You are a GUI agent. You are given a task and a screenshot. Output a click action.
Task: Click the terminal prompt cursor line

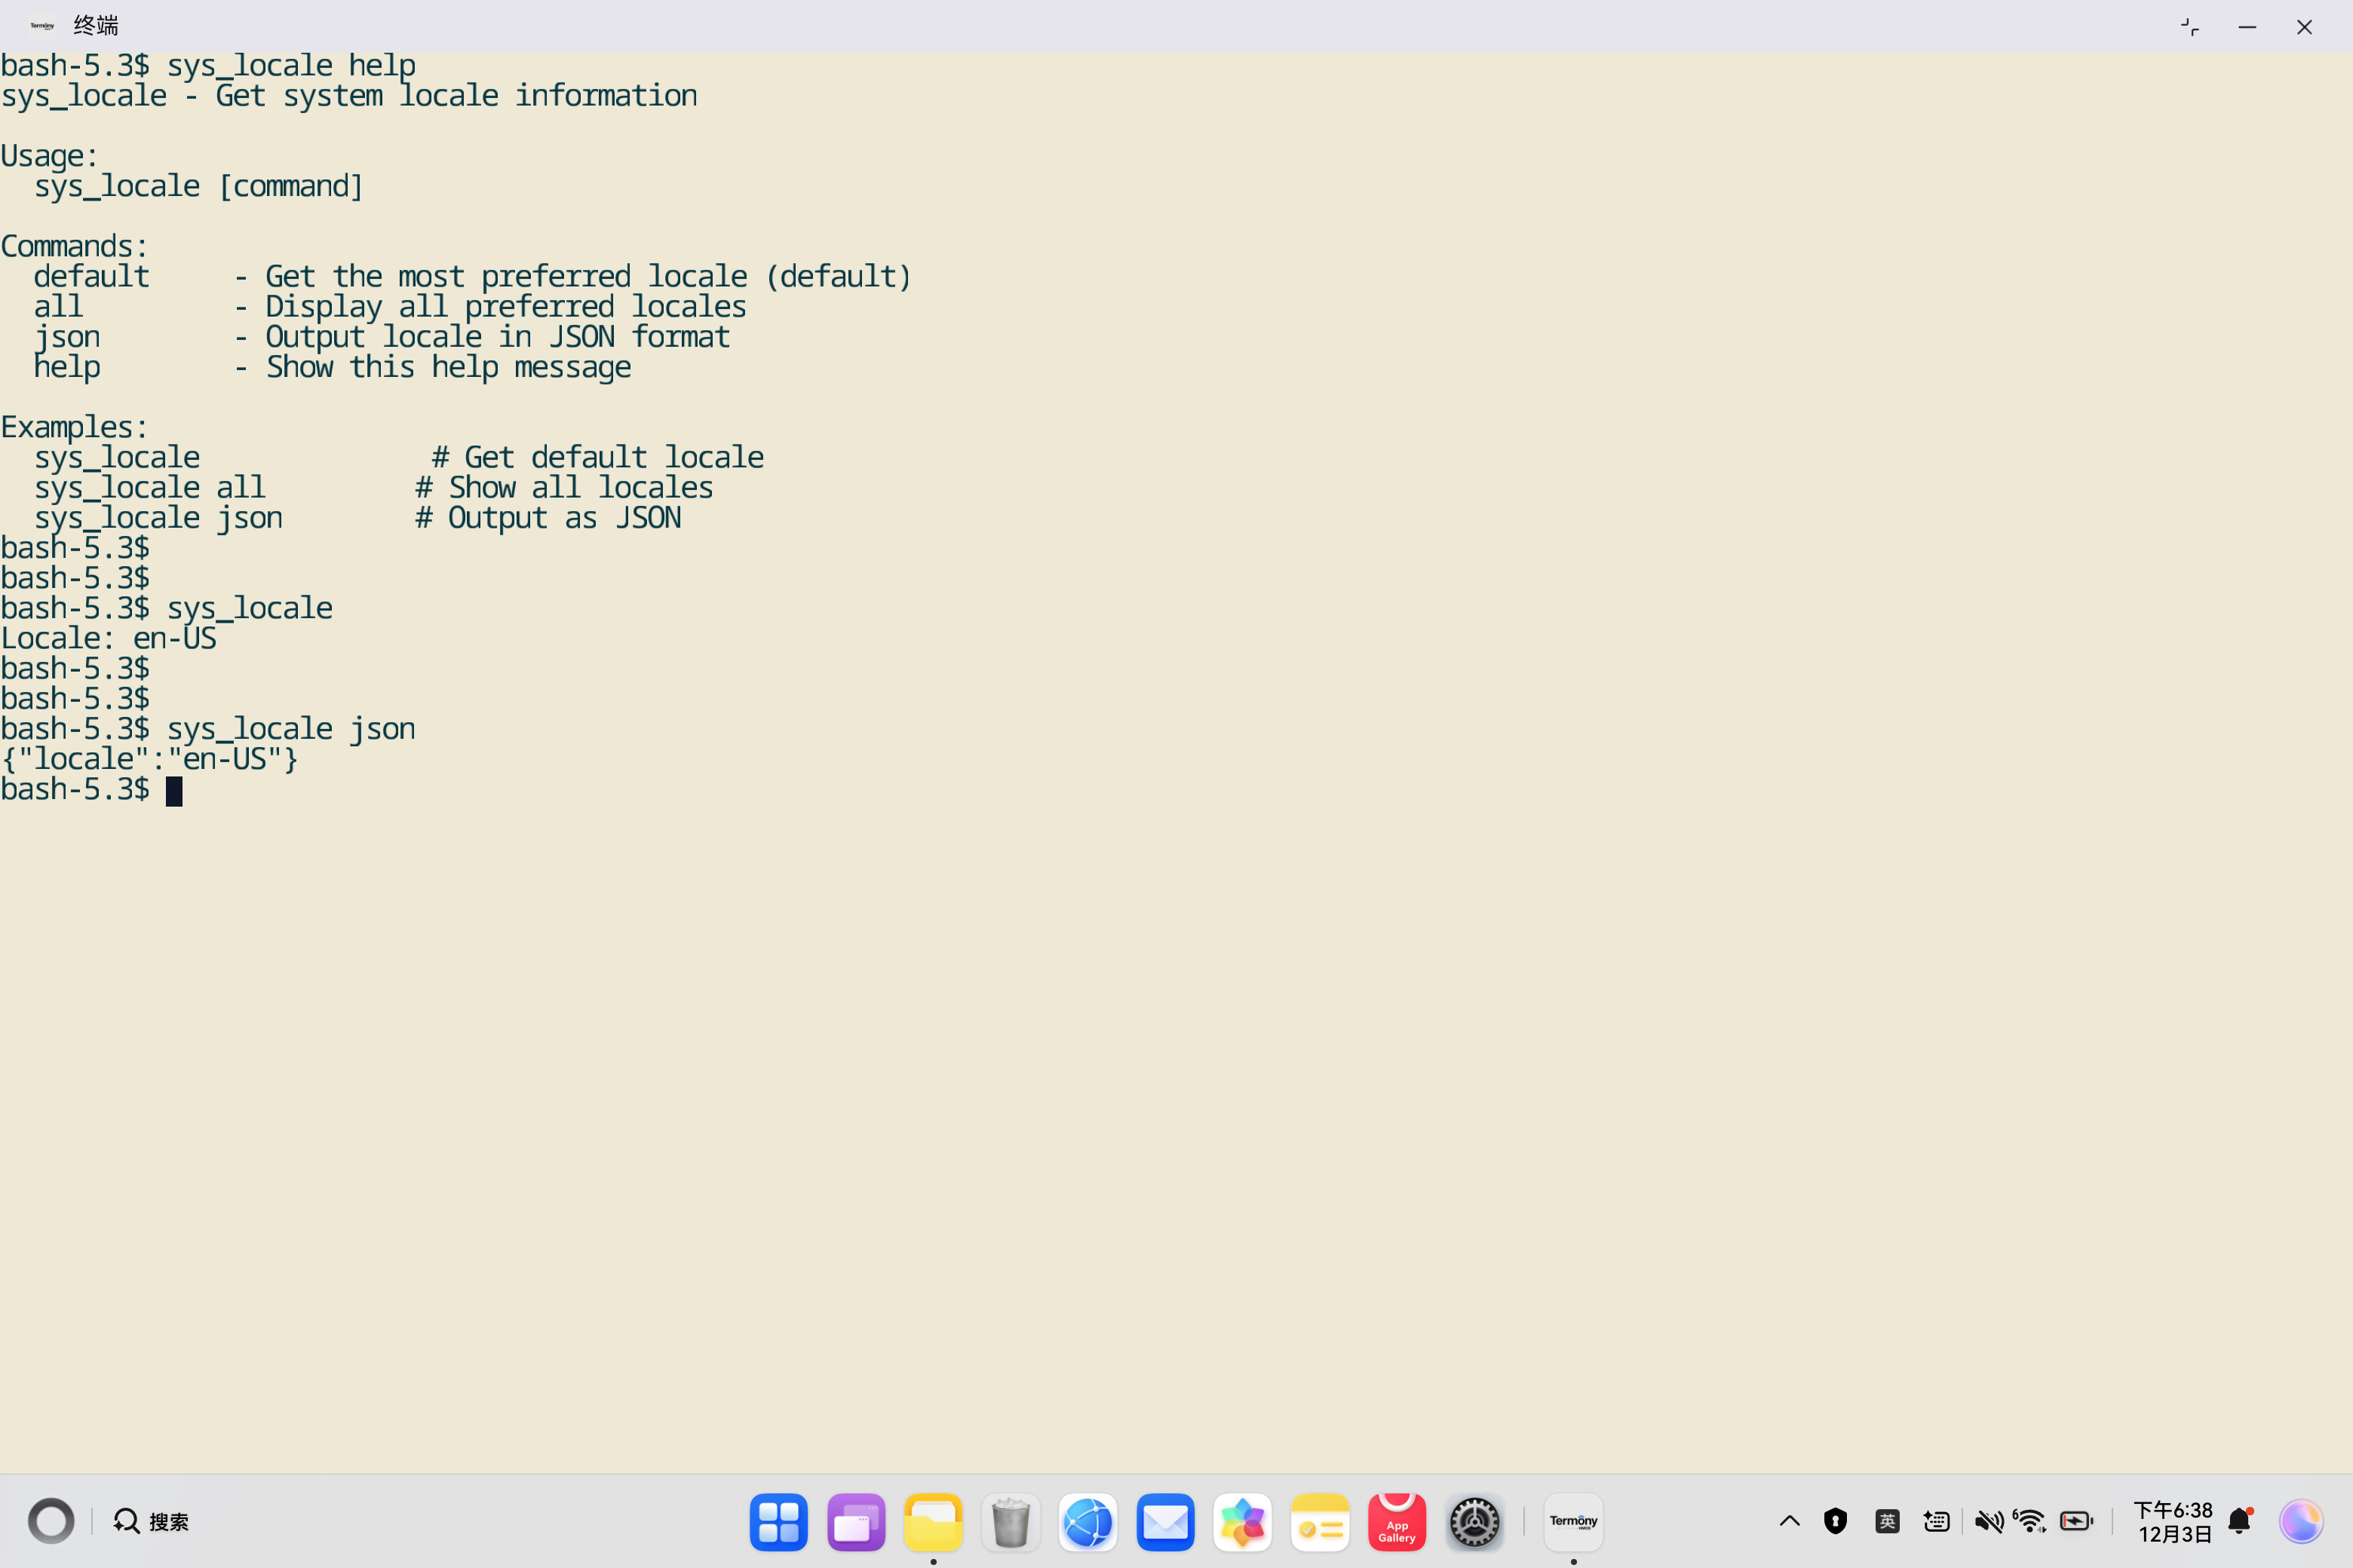[x=174, y=791]
